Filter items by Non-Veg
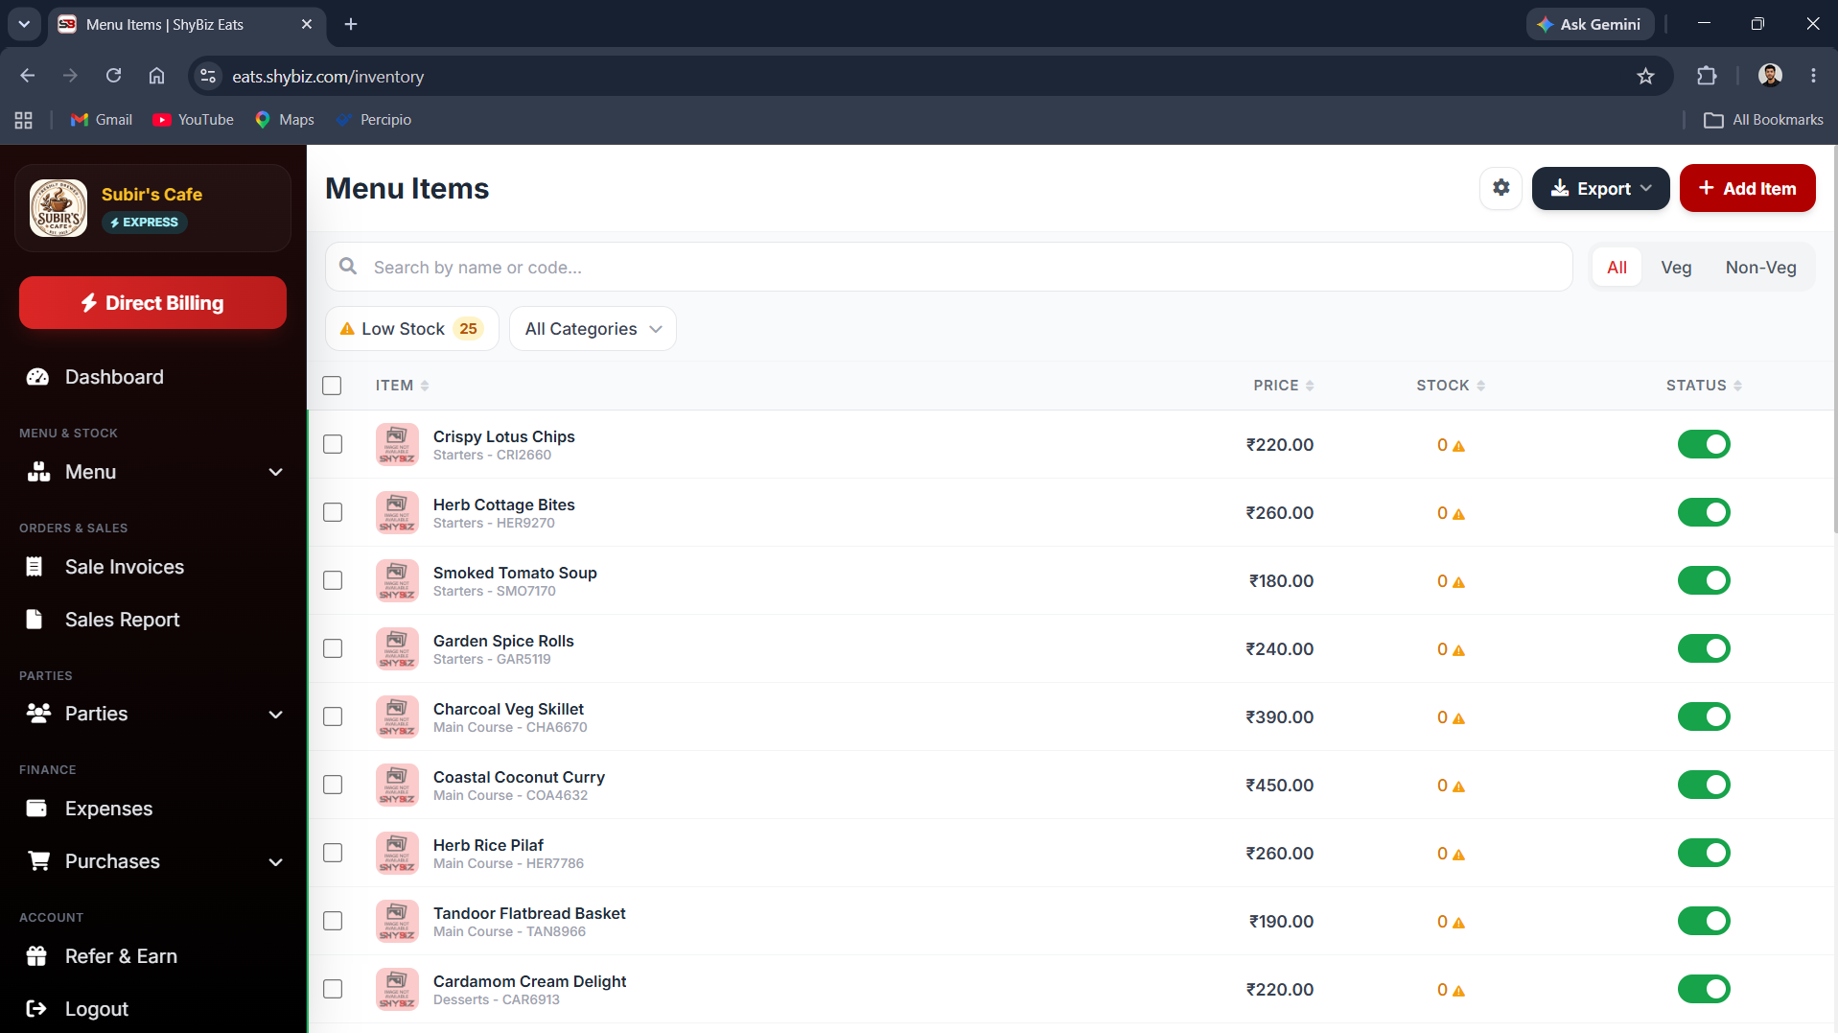1838x1033 pixels. click(1760, 268)
